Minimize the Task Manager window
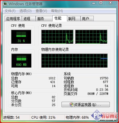 pos(94,3)
